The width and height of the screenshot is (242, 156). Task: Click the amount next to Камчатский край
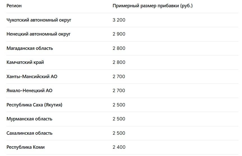pos(119,62)
